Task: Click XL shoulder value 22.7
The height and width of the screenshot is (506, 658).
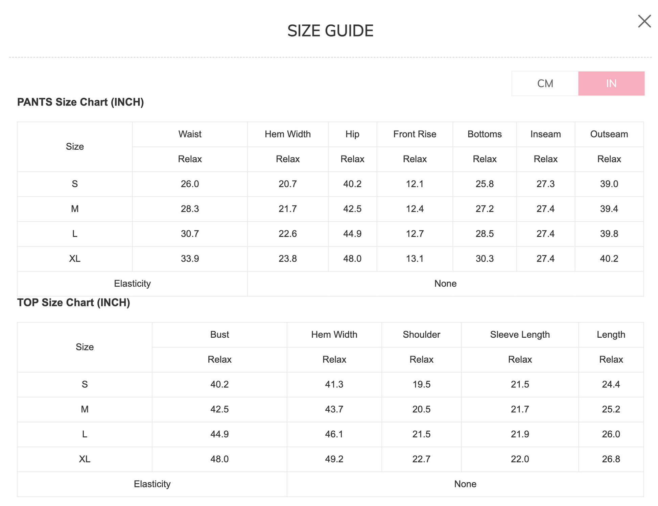Action: click(421, 459)
